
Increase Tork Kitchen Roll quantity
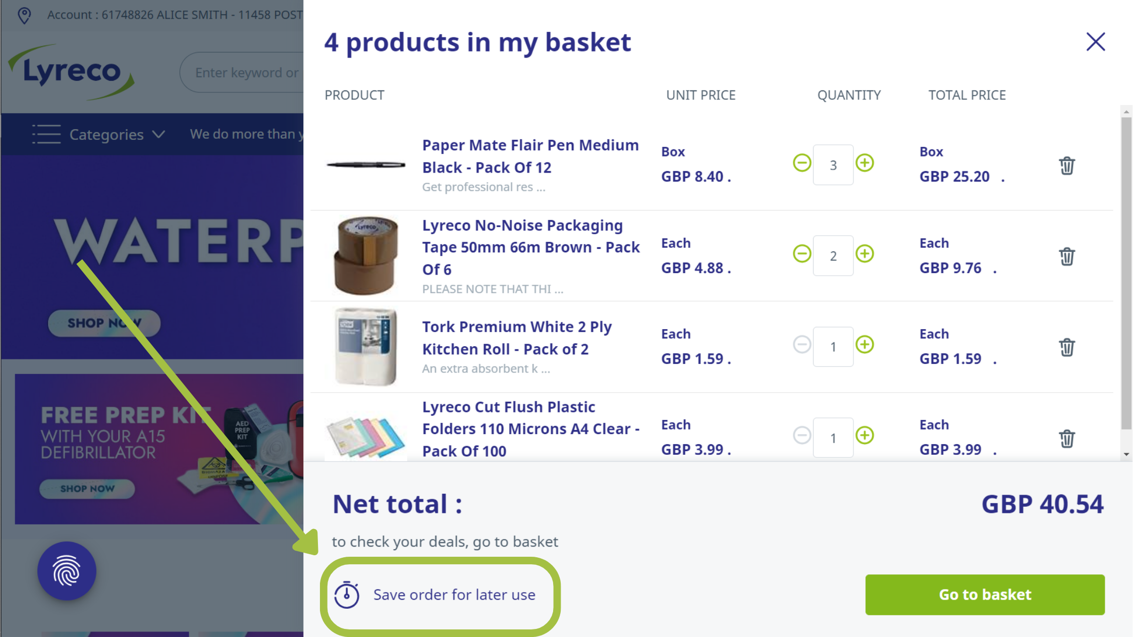[865, 345]
